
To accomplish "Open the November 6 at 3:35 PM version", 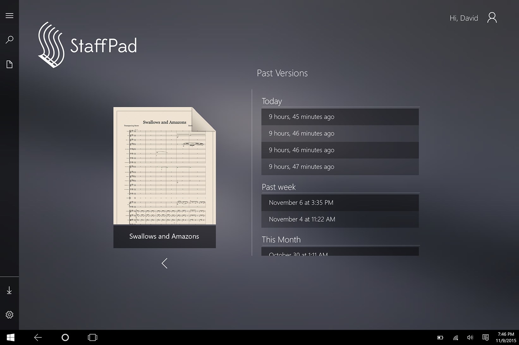I will pyautogui.click(x=339, y=202).
